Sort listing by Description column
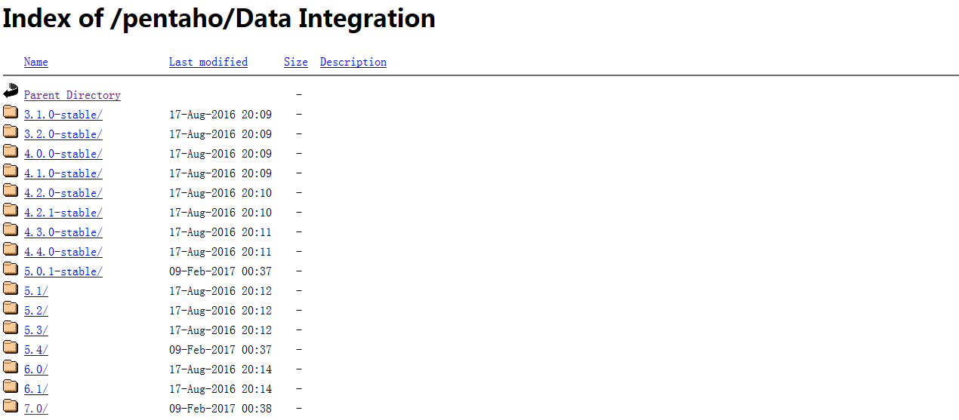The image size is (959, 420). click(353, 62)
